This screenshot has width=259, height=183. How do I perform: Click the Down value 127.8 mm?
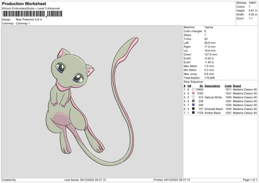[x=211, y=54]
